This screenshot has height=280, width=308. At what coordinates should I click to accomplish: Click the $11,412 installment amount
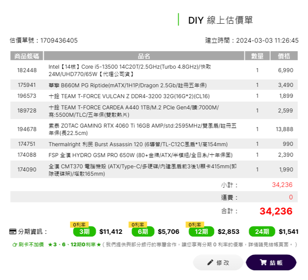[x=111, y=231]
